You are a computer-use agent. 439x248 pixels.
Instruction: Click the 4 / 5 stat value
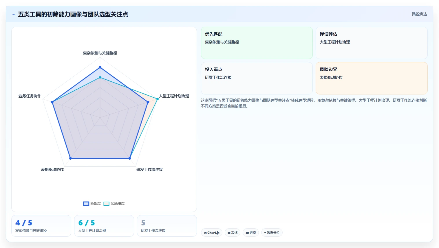tap(24, 223)
